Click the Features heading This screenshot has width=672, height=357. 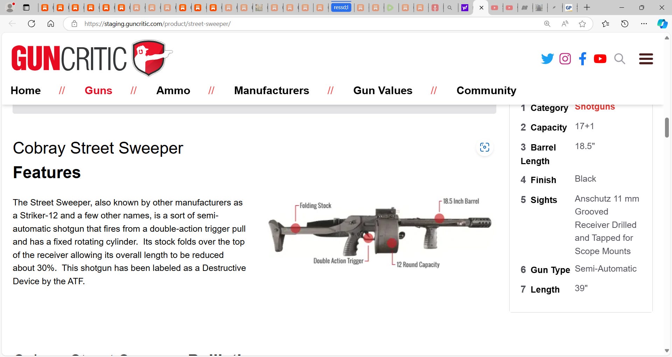(x=47, y=173)
